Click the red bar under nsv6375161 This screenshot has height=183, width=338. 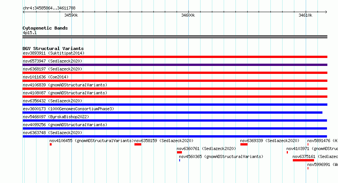coord(303,160)
